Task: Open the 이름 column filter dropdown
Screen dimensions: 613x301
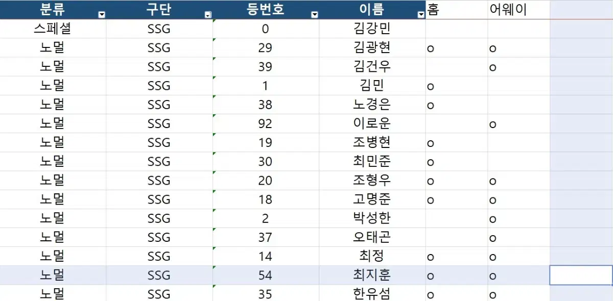Action: [x=421, y=15]
